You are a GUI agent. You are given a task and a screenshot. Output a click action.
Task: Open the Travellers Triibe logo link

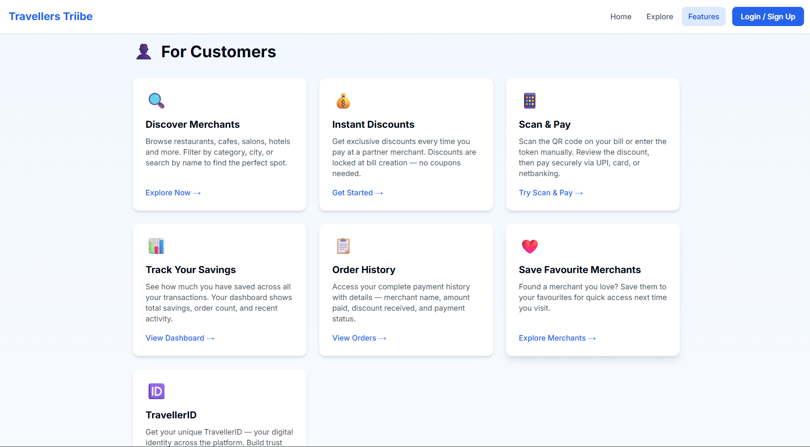coord(50,16)
